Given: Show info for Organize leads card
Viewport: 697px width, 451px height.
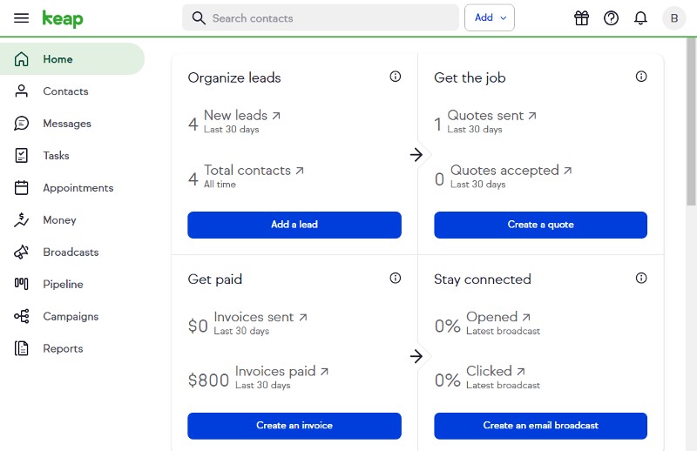Looking at the screenshot, I should (396, 77).
